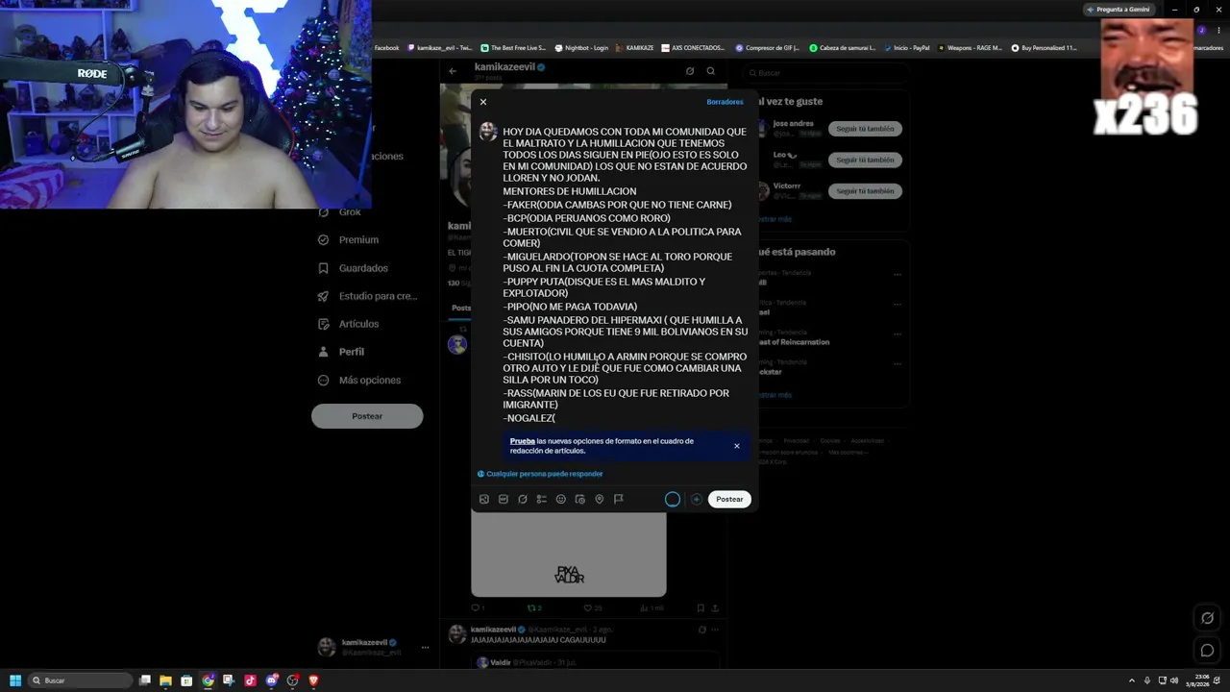Click Pregunta a Gemini in the browser title bar

pos(1118,10)
